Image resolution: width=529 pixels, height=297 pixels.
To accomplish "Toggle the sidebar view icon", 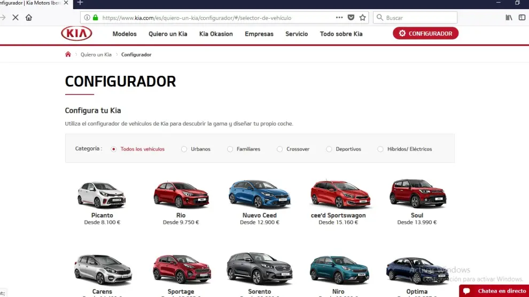I will [x=522, y=18].
